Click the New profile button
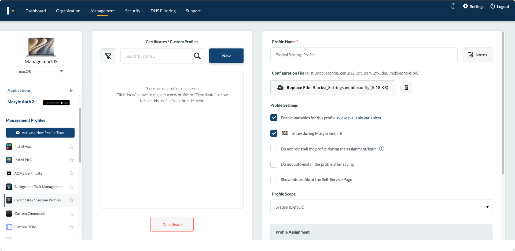This screenshot has width=515, height=251. point(226,56)
